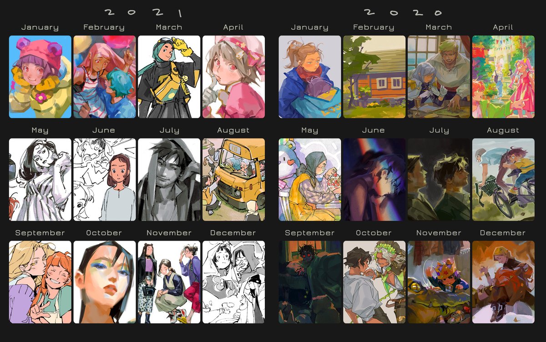Click the September label under 2020
The height and width of the screenshot is (342, 546).
click(309, 233)
